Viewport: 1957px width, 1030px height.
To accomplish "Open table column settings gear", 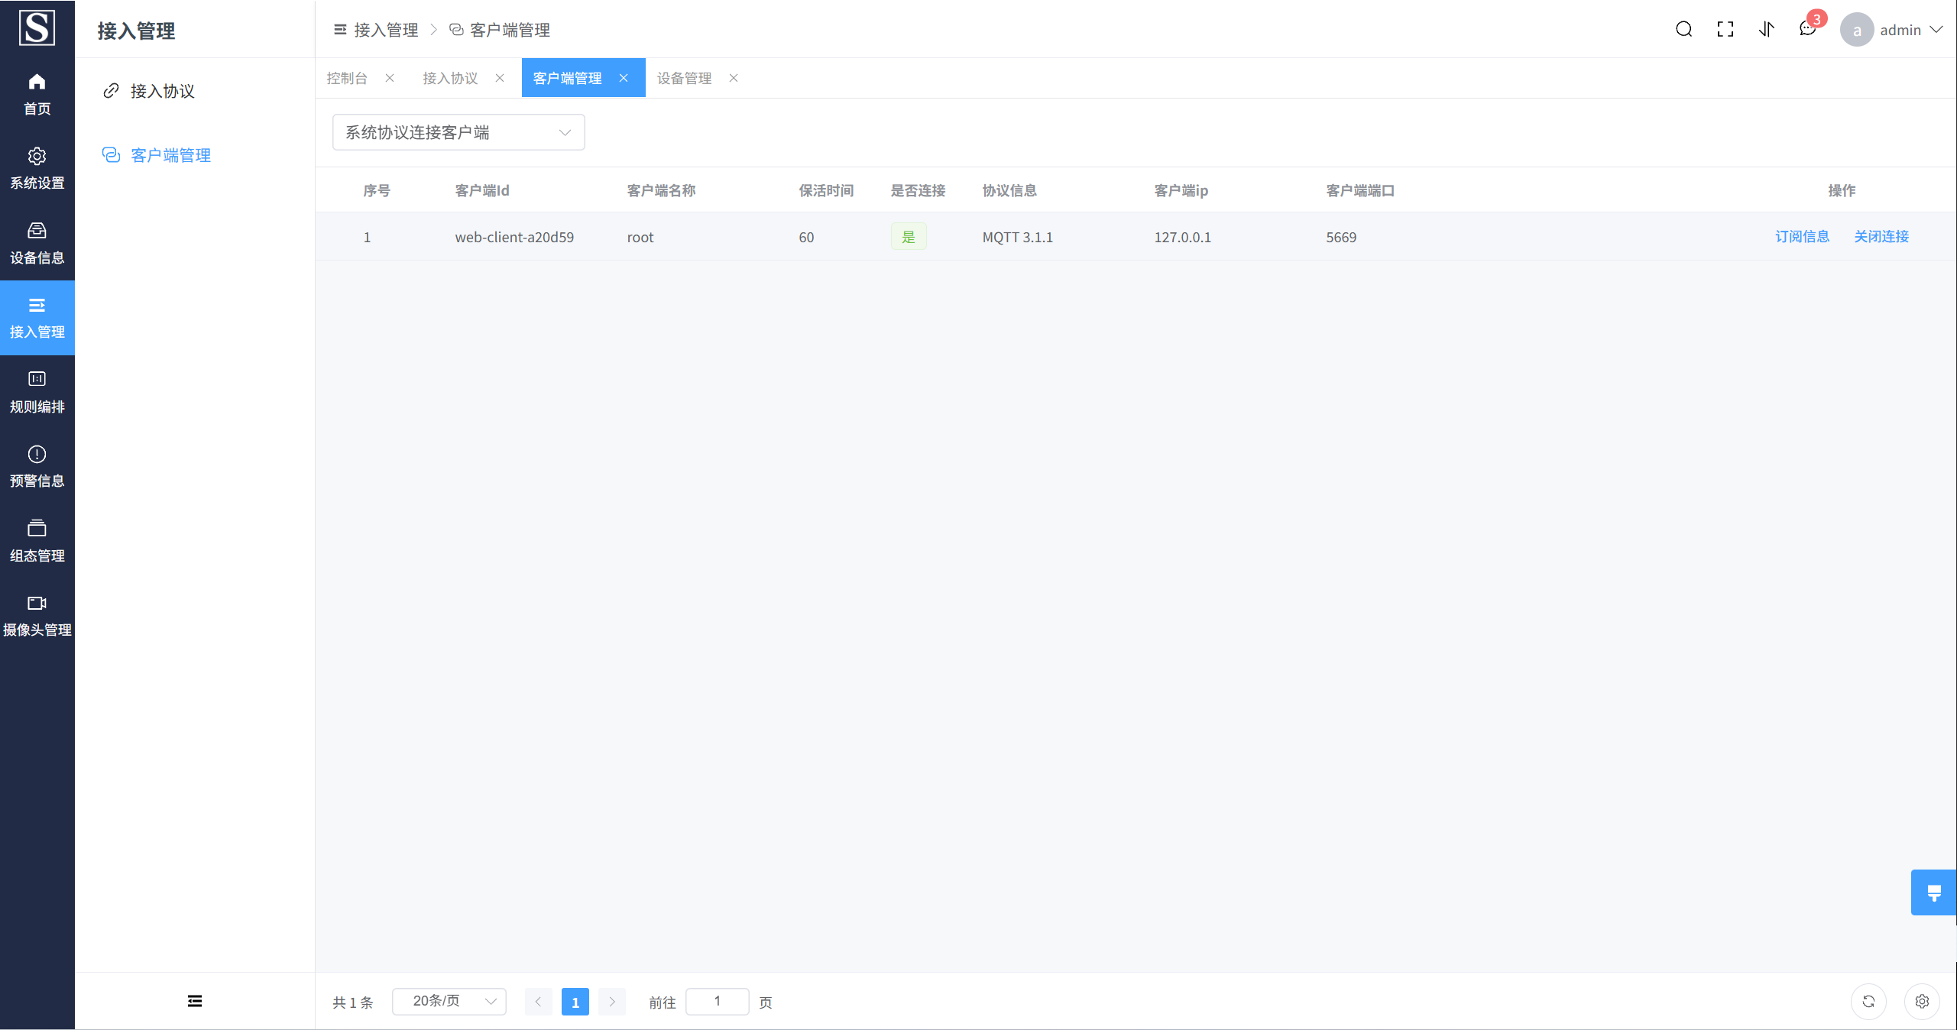I will point(1922,1001).
